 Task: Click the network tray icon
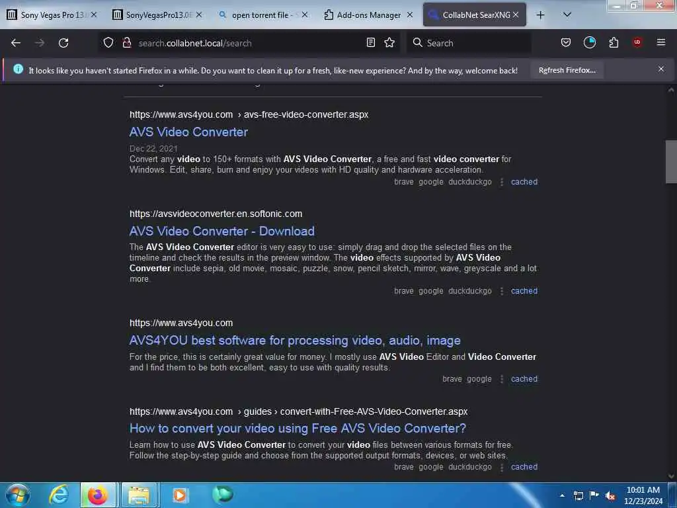pyautogui.click(x=578, y=495)
